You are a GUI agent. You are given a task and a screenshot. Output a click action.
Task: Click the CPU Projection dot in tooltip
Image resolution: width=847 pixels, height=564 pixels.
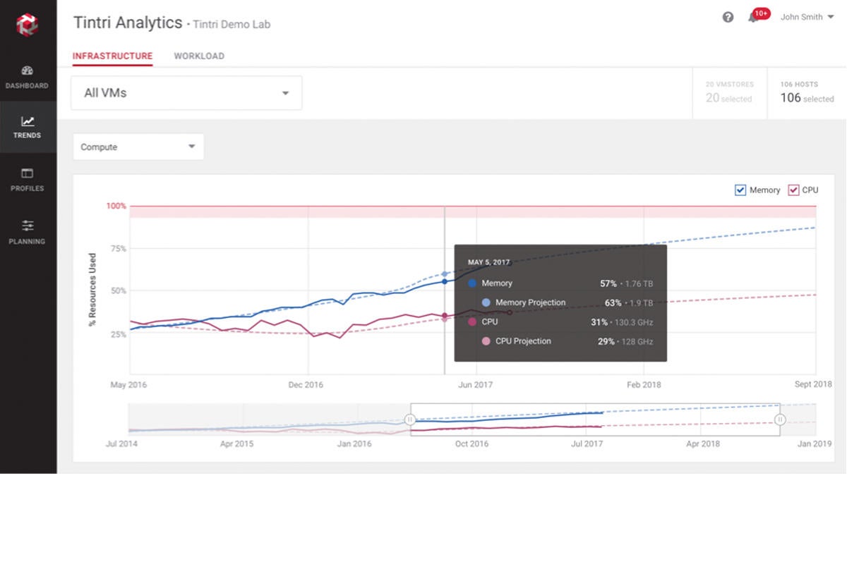pyautogui.click(x=486, y=341)
